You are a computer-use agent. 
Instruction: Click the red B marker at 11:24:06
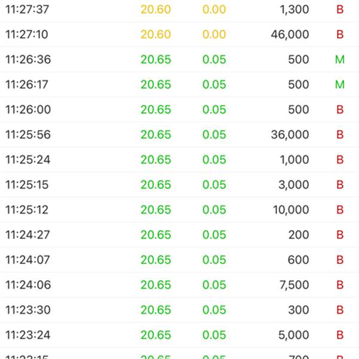pyautogui.click(x=340, y=285)
